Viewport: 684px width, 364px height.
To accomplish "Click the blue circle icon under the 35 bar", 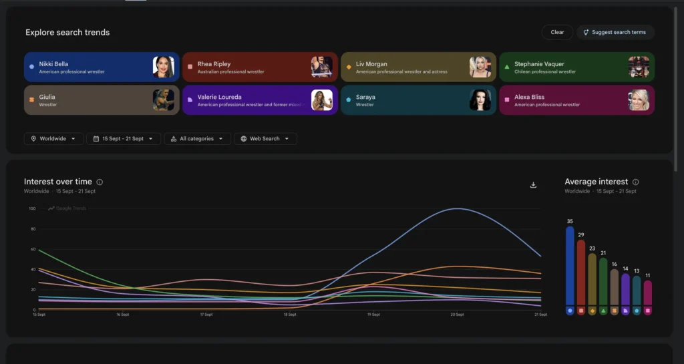I will (x=570, y=311).
